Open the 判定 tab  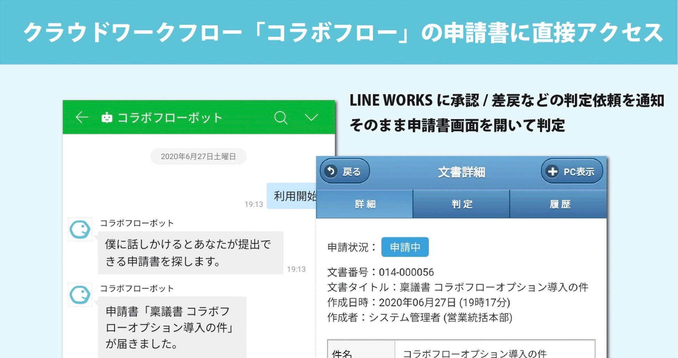coord(461,204)
